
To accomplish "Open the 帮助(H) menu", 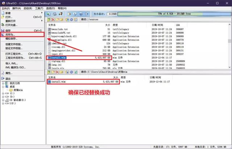I will click(62, 8).
